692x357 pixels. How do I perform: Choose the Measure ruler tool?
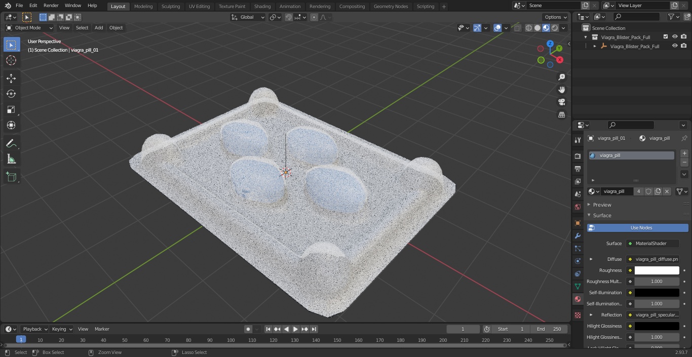(11, 160)
